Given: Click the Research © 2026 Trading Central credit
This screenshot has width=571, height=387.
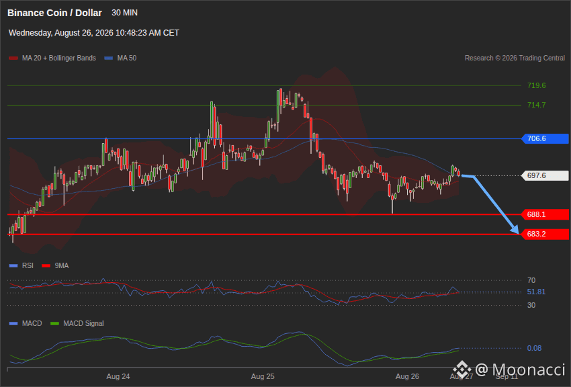Looking at the screenshot, I should (x=515, y=58).
